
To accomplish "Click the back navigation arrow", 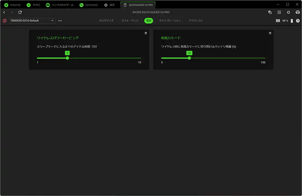I will coord(4,12).
